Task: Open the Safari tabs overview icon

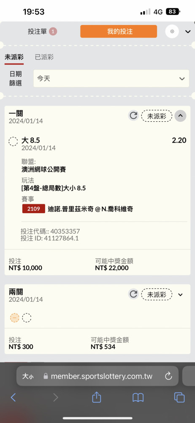Action: click(179, 397)
